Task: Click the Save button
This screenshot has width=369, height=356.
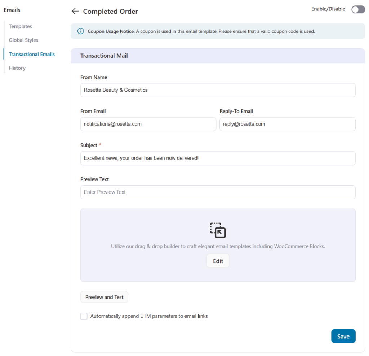Action: [x=343, y=336]
